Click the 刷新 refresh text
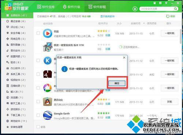The width and height of the screenshot is (183, 135). click(173, 16)
